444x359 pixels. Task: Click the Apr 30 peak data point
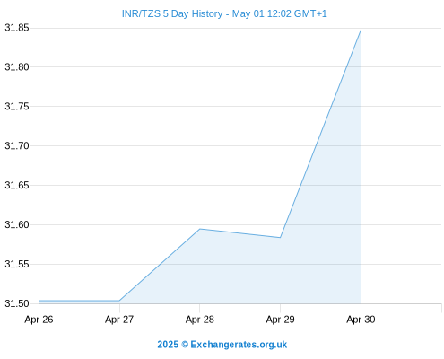(x=361, y=31)
